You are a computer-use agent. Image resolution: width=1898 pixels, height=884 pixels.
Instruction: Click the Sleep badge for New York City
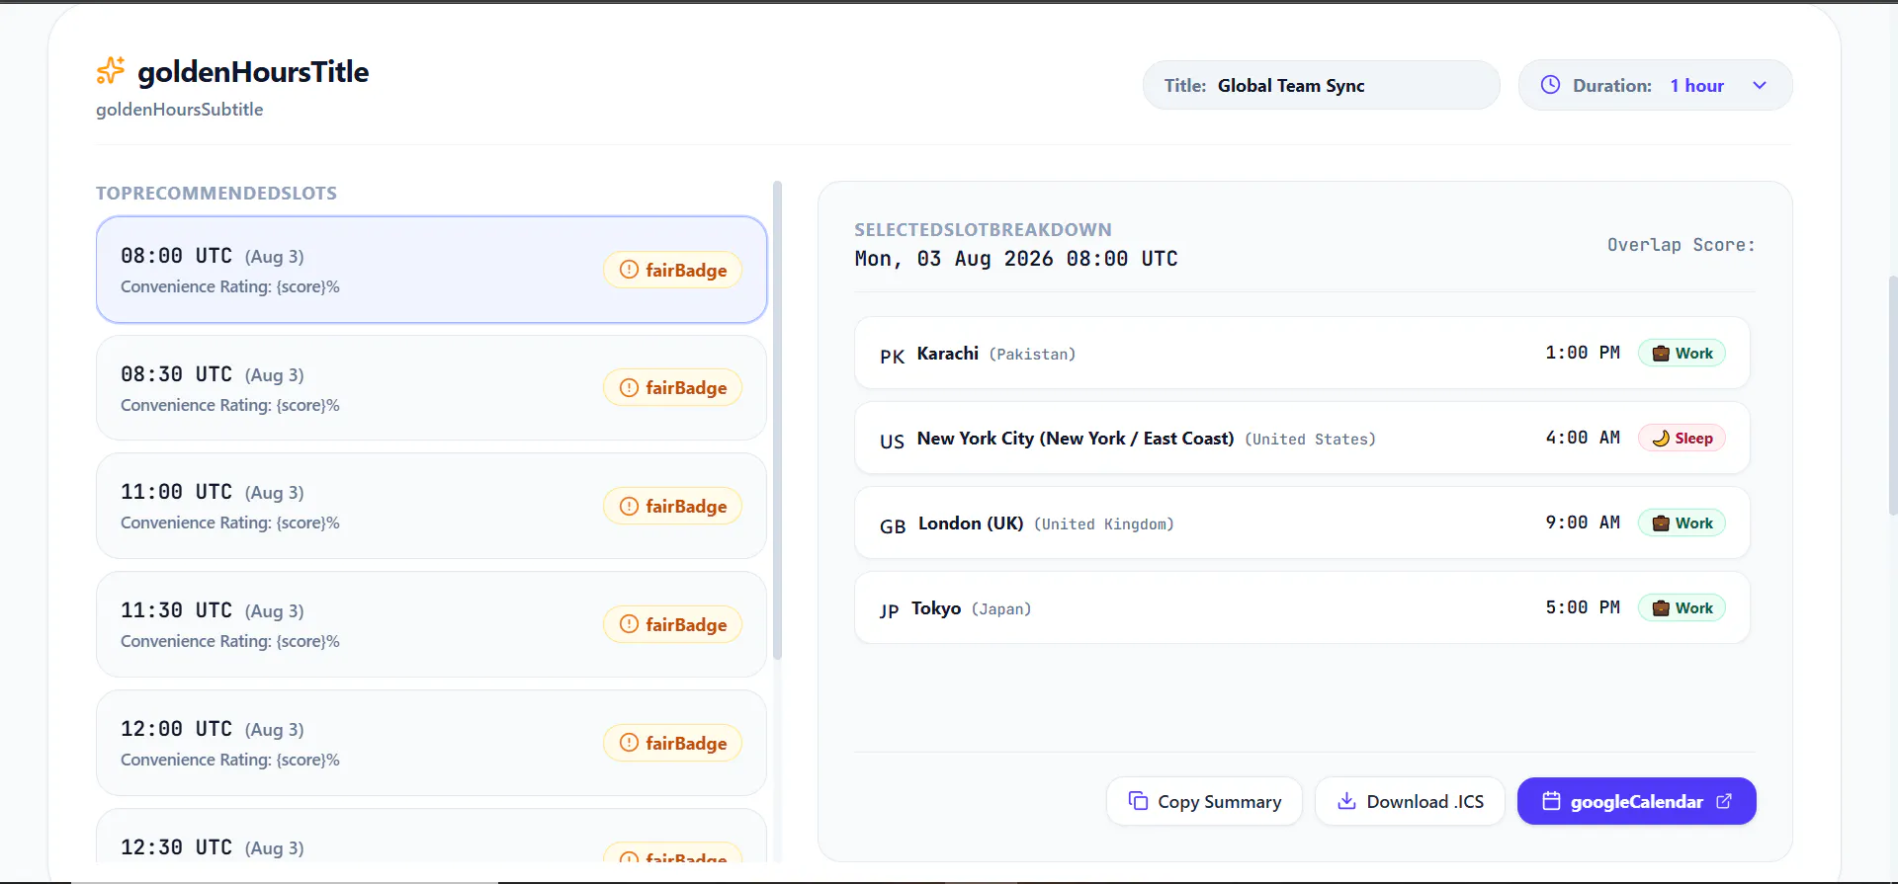(x=1682, y=439)
